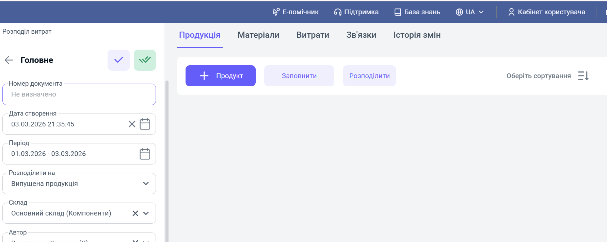The image size is (607, 242).
Task: Open Кабінет користувача
Action: click(x=546, y=12)
